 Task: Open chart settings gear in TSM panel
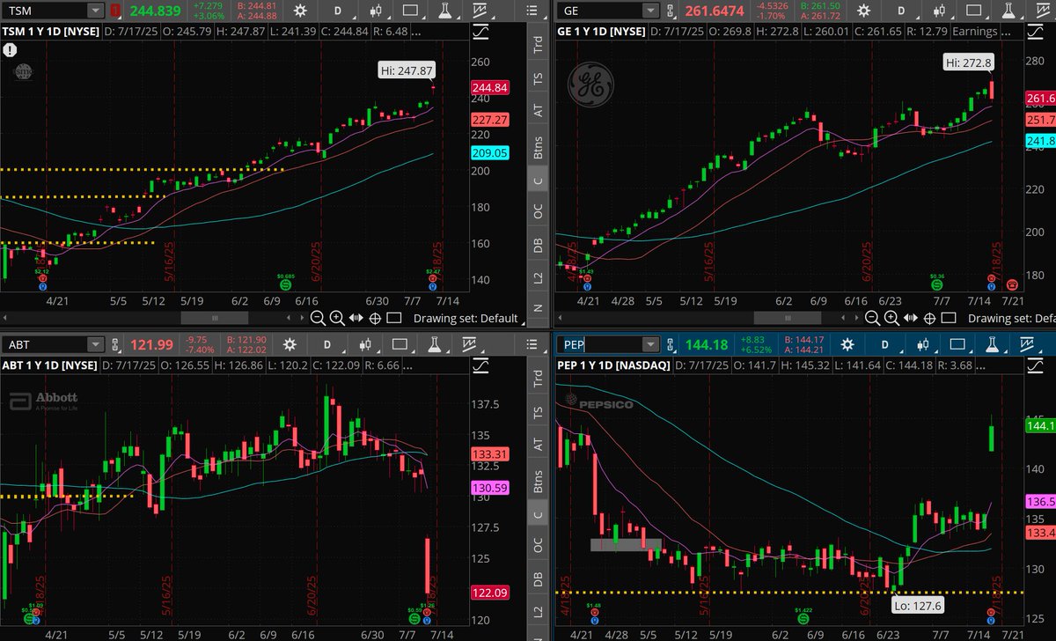point(302,11)
